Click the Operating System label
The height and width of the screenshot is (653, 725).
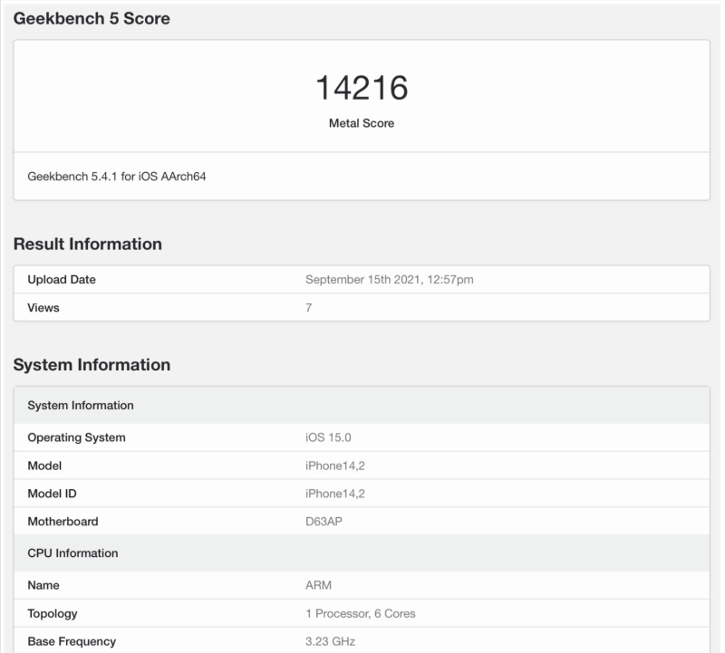[x=76, y=437]
